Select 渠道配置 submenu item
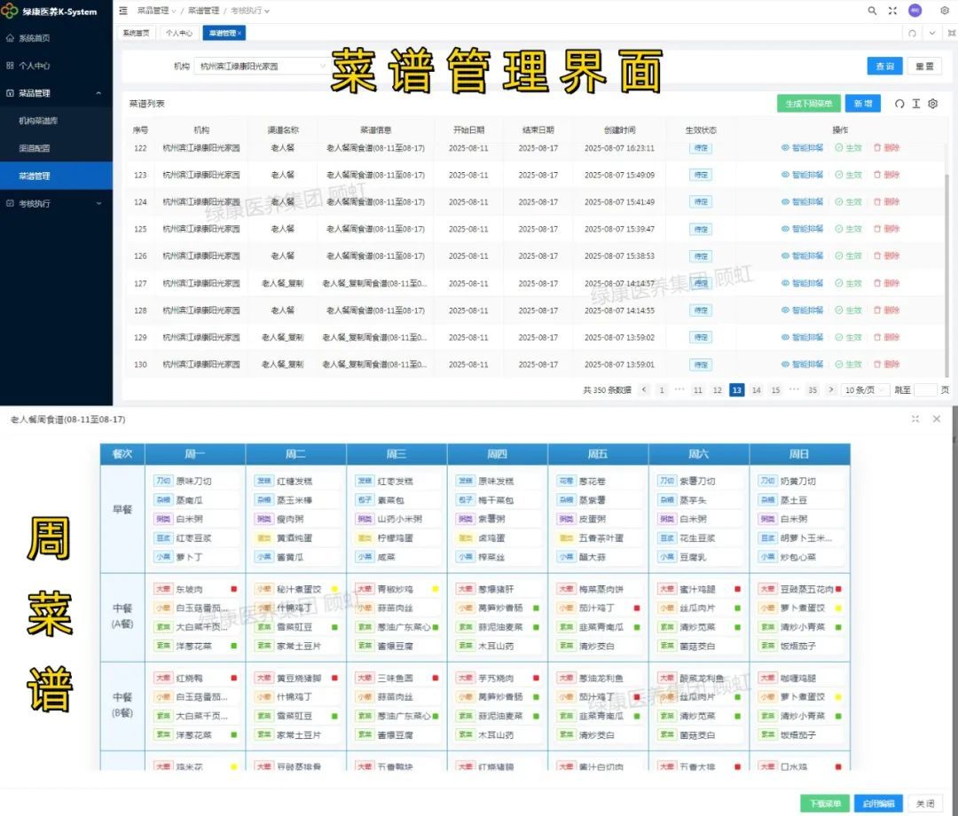Viewport: 958px width, 816px height. point(56,148)
